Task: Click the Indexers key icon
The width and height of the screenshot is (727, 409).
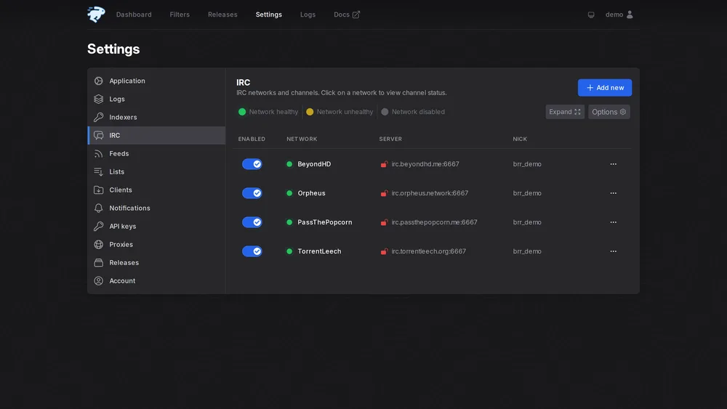Action: point(98,117)
